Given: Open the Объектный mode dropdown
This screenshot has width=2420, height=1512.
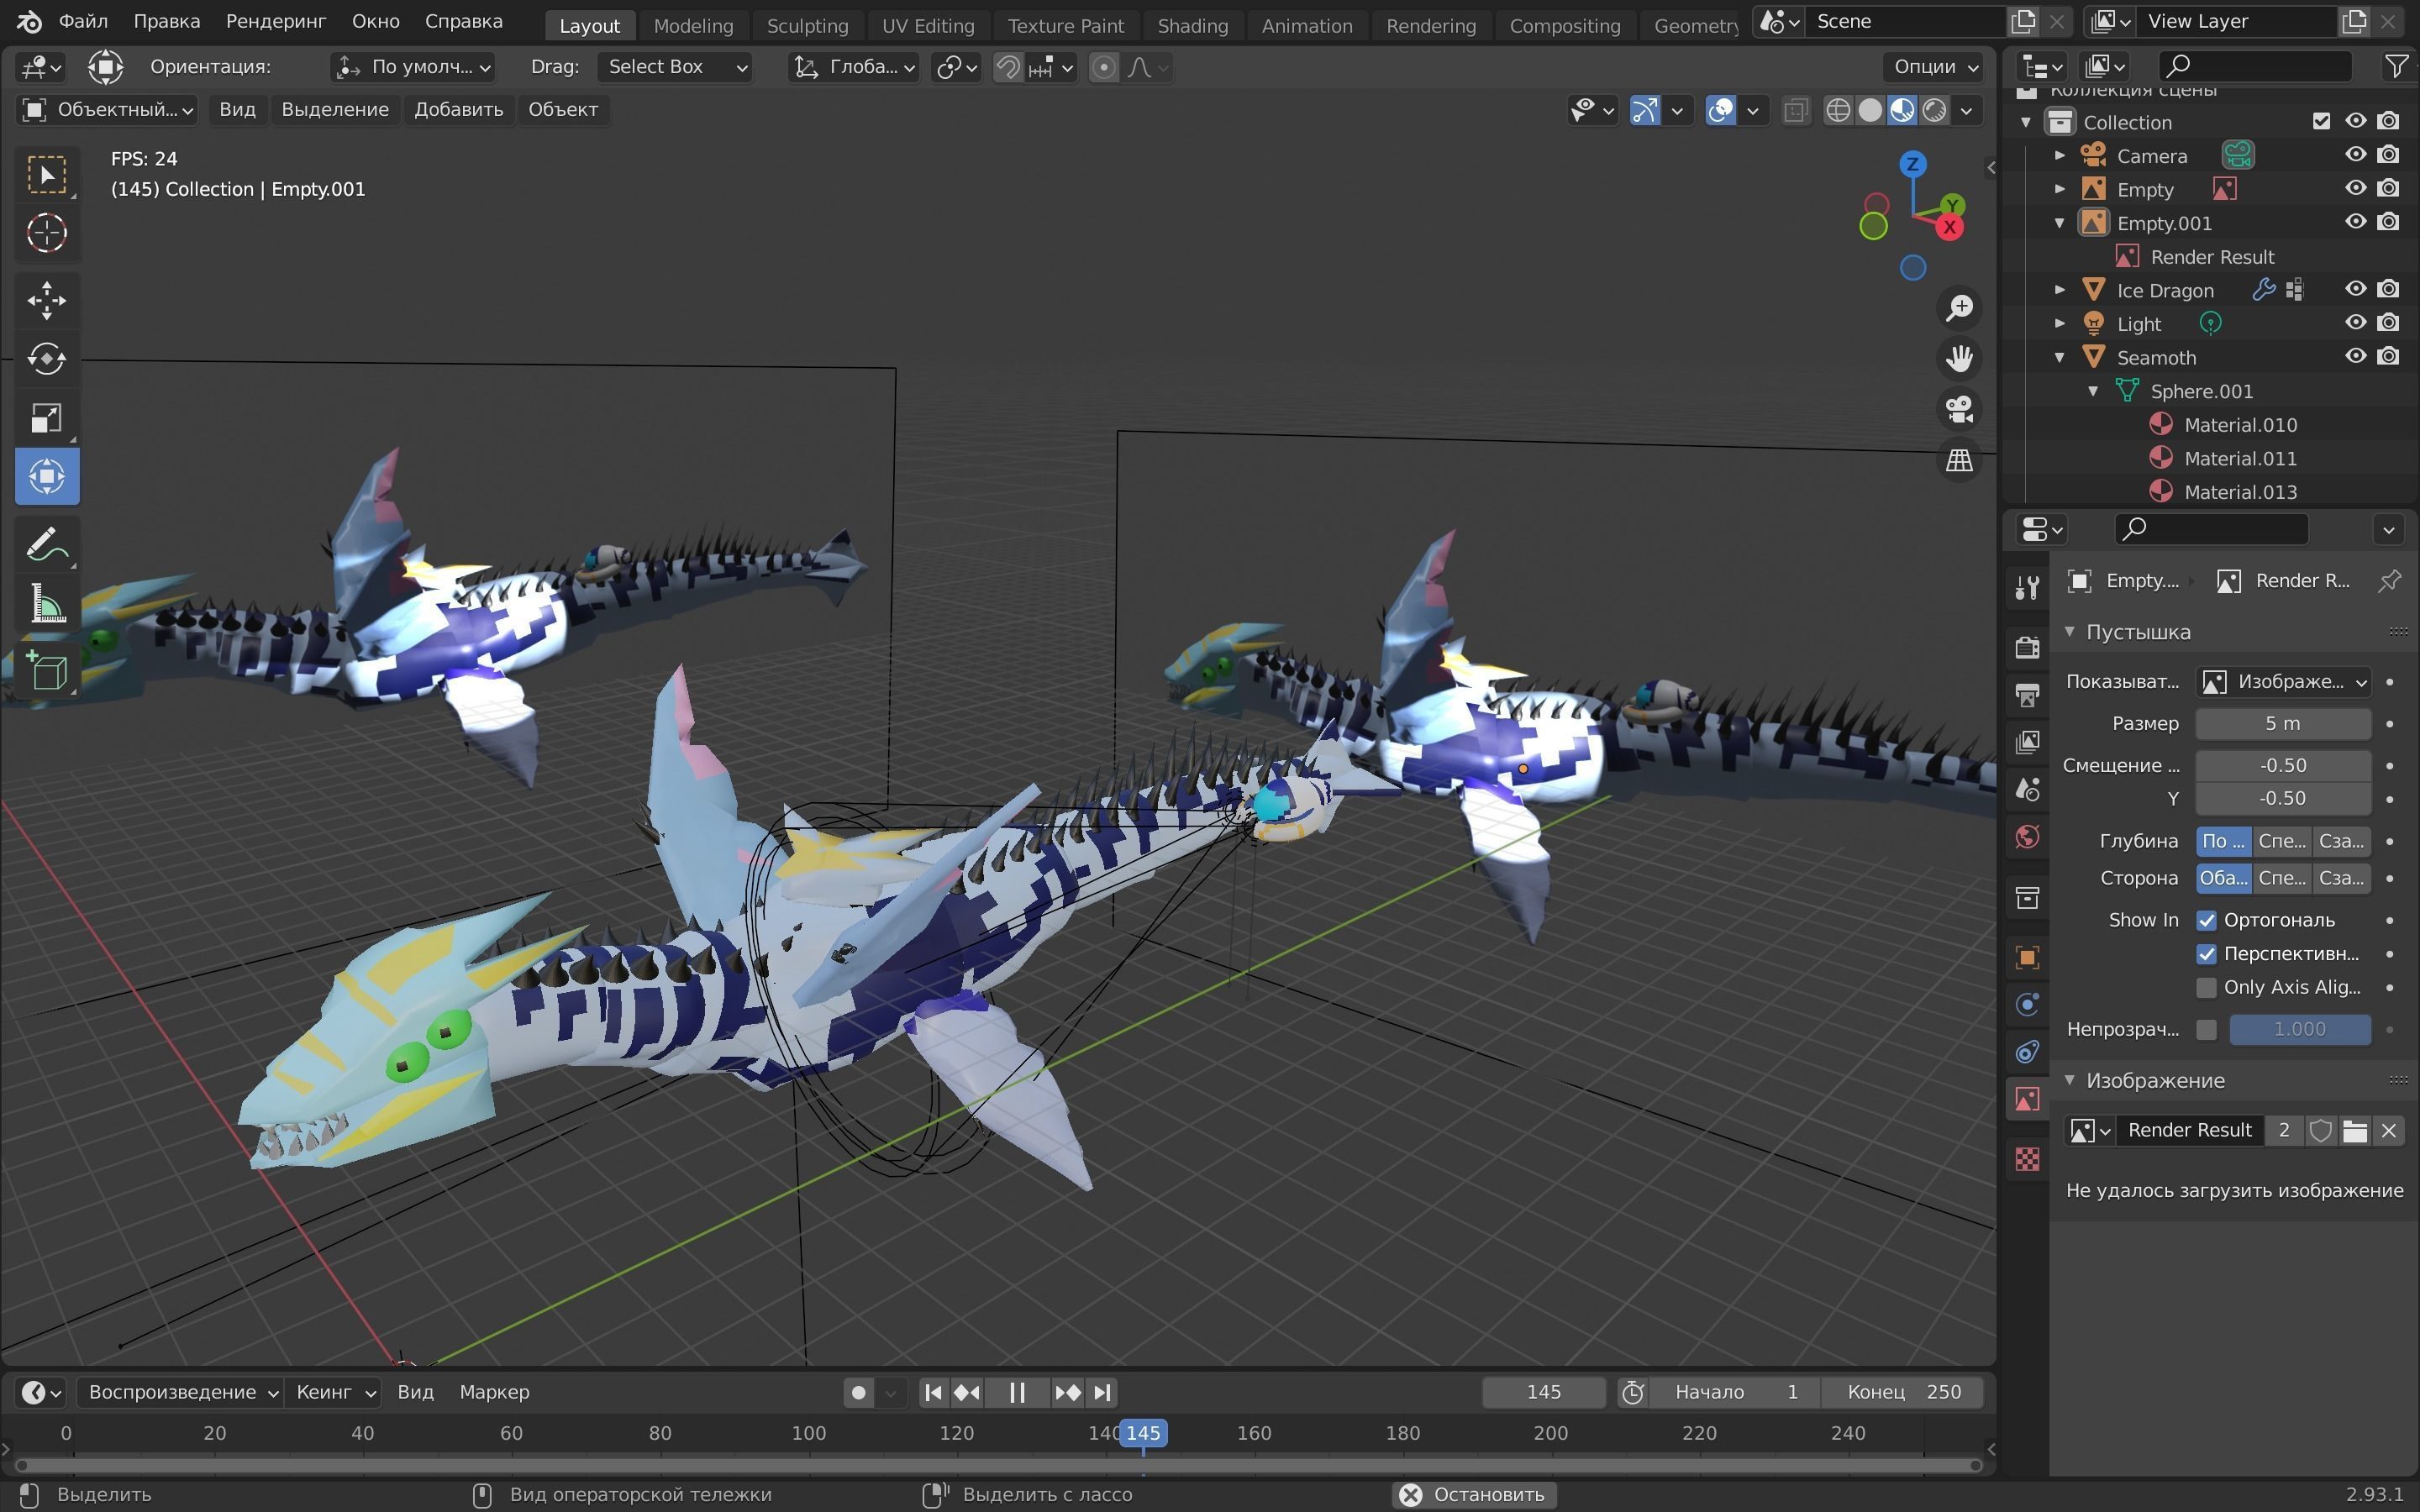Looking at the screenshot, I should point(107,110).
